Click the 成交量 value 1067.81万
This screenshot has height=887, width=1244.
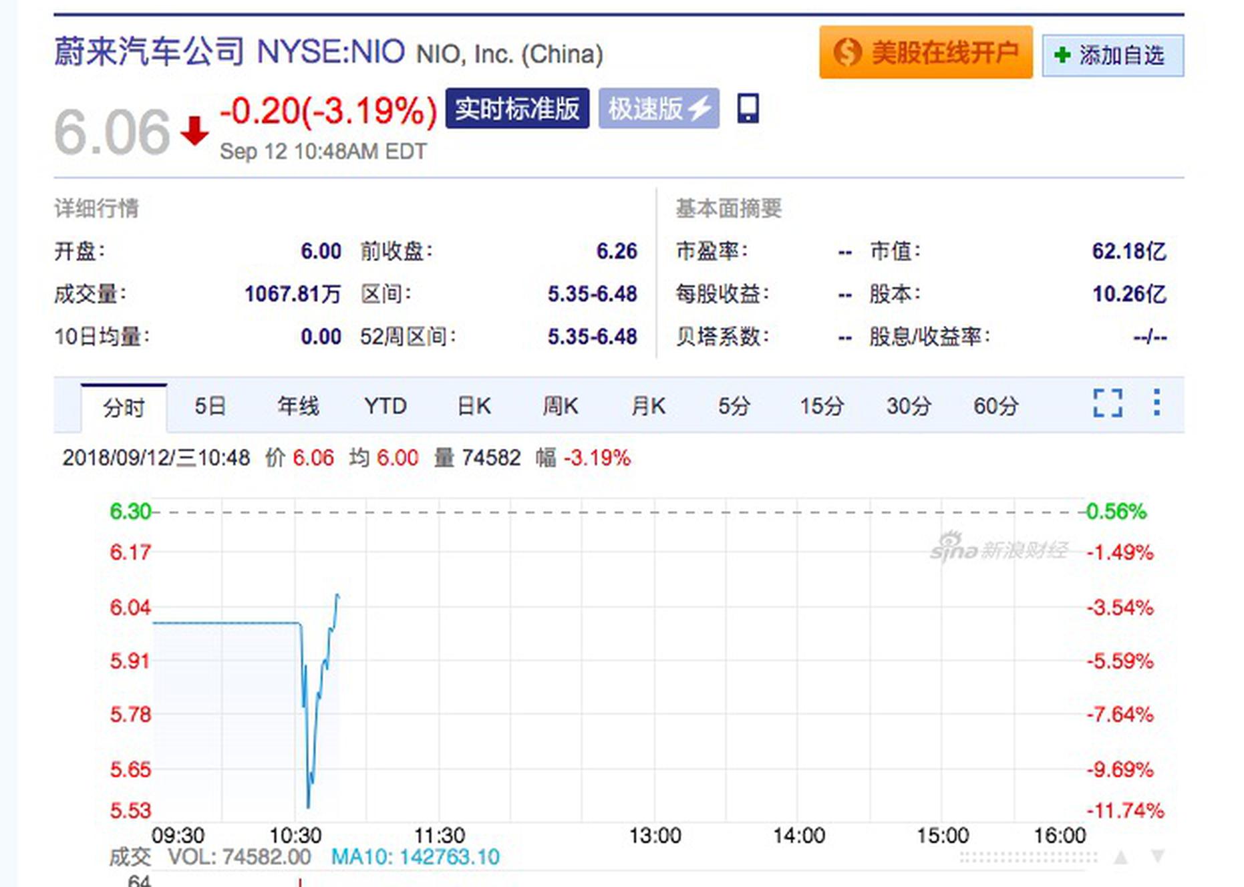[293, 294]
